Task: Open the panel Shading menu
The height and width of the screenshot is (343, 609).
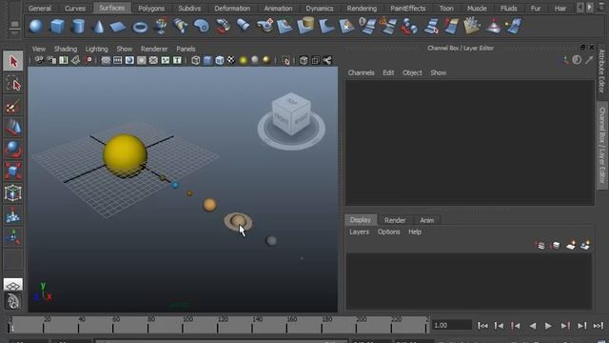Action: (66, 49)
